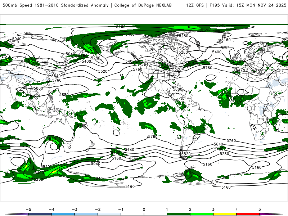Select the blue -4 to -3 legend swatch
Screen dimensions: 288x216
point(63,214)
